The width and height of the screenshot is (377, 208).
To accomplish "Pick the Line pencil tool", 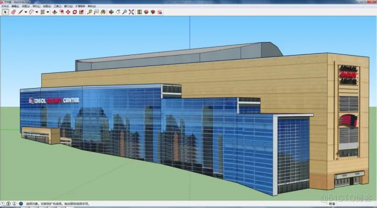I will click(20, 12).
